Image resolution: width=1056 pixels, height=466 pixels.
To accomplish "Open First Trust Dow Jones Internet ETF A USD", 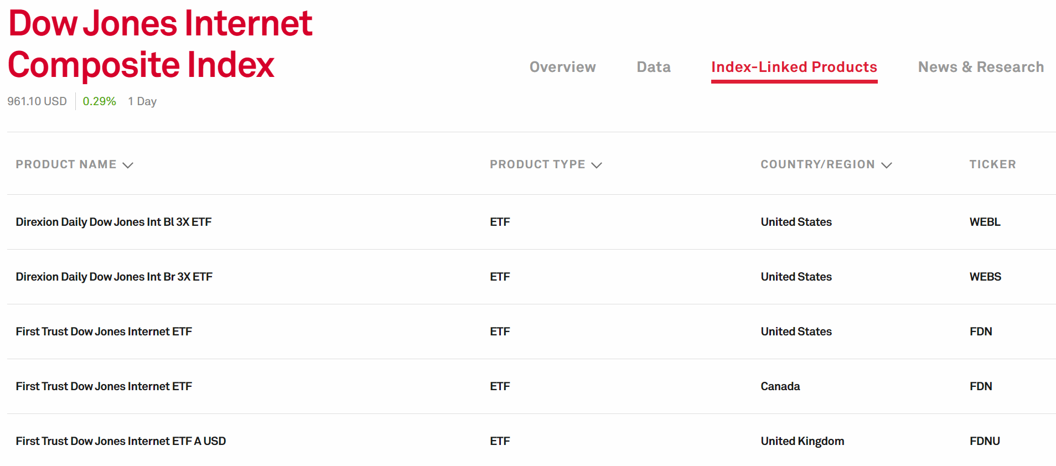I will click(121, 441).
